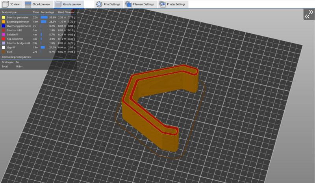
Task: Toggle the Overhang perimeter blue swatch
Action: pyautogui.click(x=4, y=26)
